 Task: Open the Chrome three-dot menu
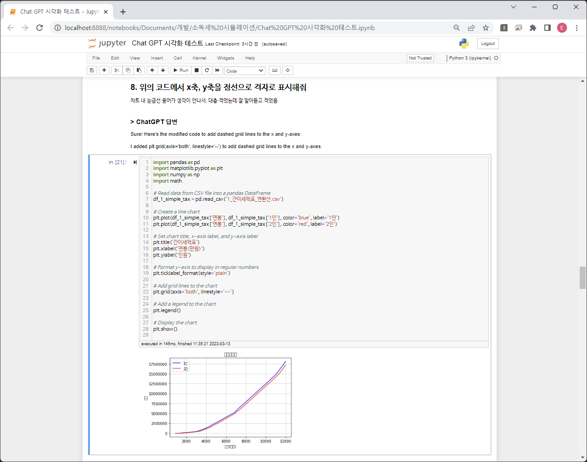(x=577, y=28)
